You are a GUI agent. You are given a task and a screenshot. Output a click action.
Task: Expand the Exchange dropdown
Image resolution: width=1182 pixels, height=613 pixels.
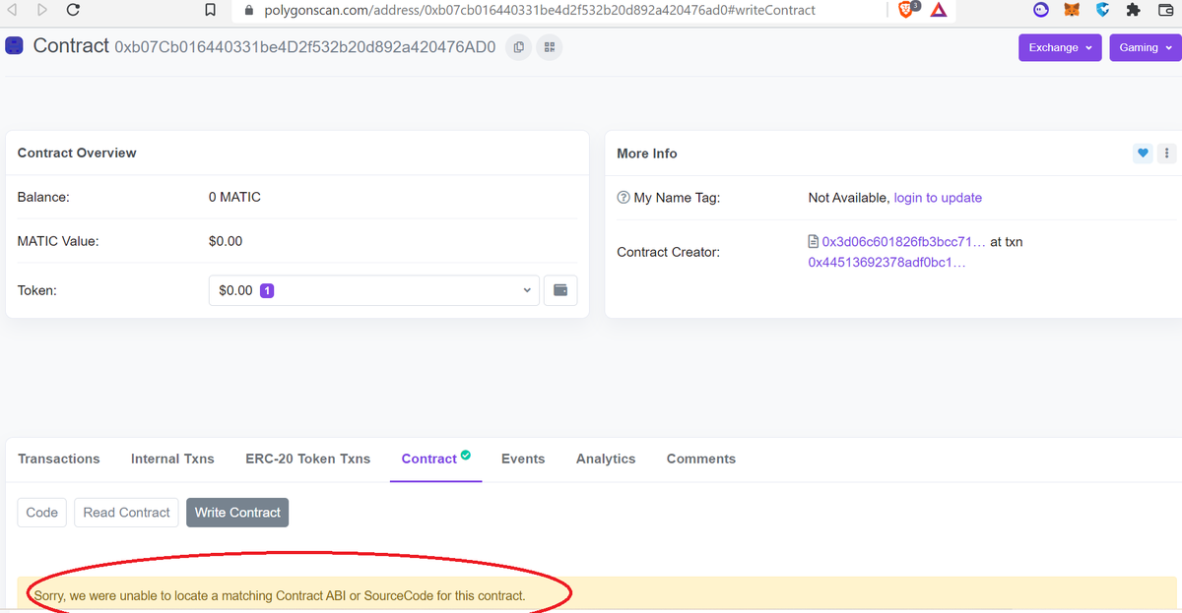pos(1060,47)
